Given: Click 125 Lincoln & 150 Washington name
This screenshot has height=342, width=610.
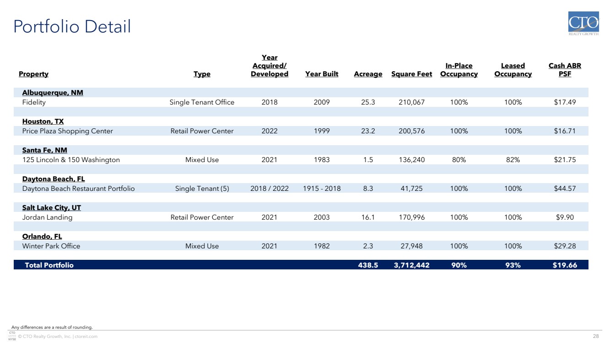Looking at the screenshot, I should point(71,160).
